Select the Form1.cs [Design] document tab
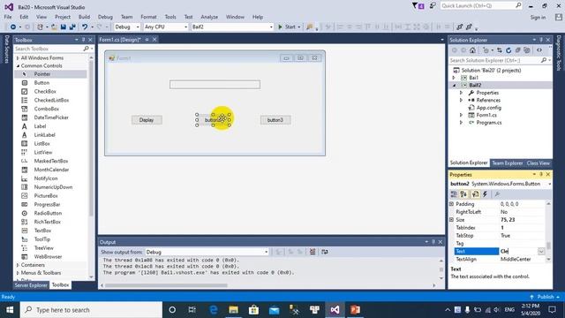This screenshot has width=565, height=318. (x=120, y=40)
